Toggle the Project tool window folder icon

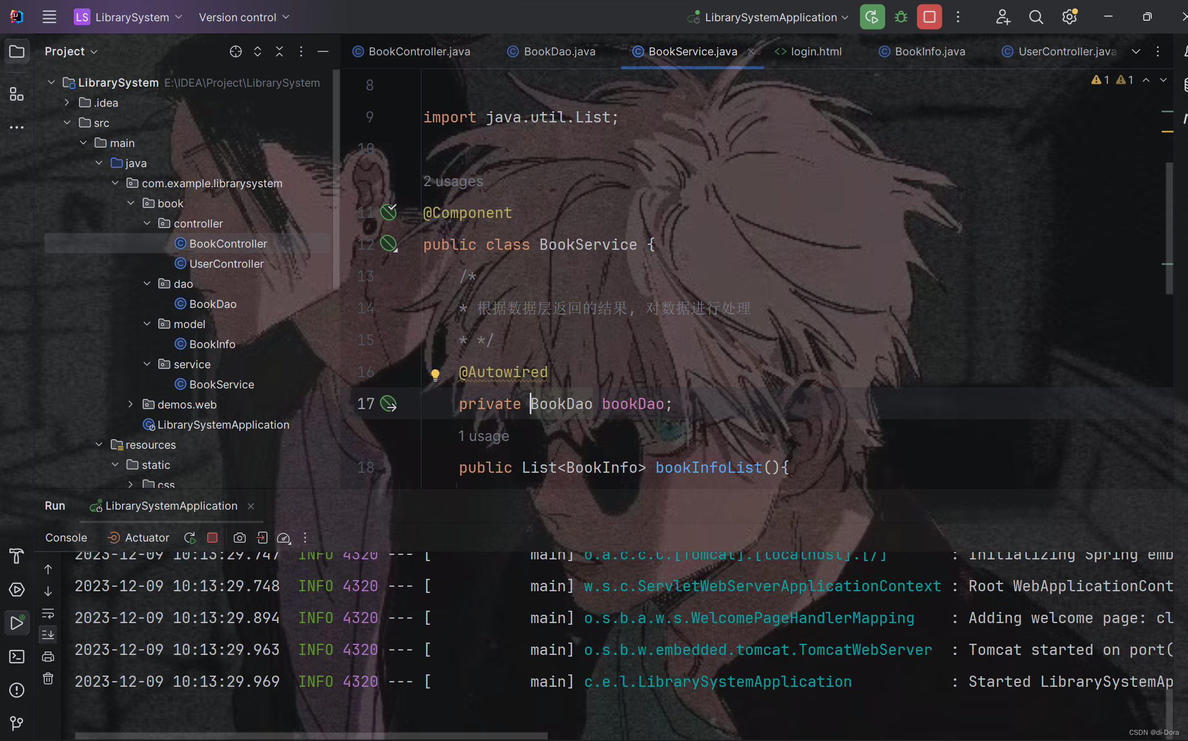[x=17, y=51]
